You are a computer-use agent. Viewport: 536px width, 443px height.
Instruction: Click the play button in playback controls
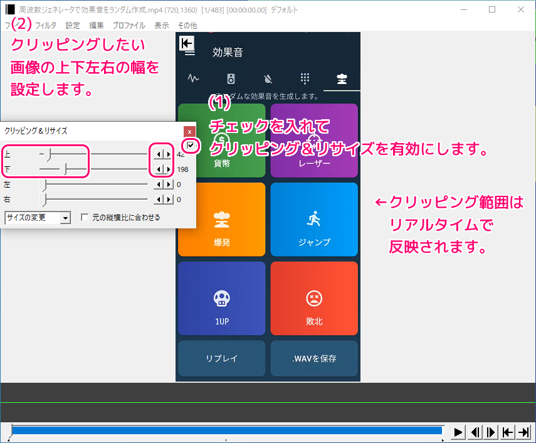coord(458,432)
